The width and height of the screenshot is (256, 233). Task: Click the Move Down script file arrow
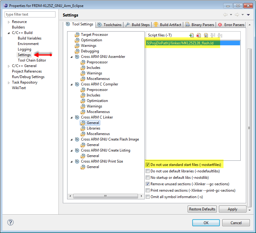[x=219, y=35]
